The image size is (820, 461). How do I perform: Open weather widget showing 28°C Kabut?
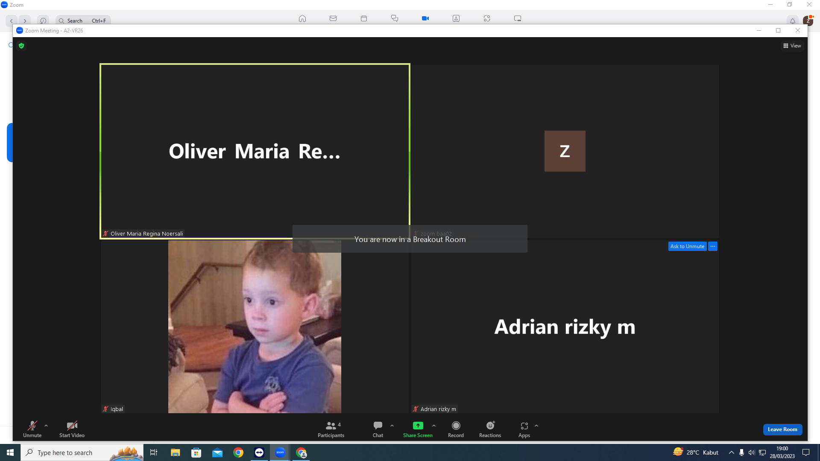click(x=696, y=452)
